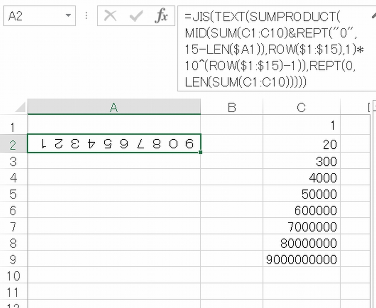Click cell A2 with the flipped digits
The image size is (376, 308).
click(114, 144)
